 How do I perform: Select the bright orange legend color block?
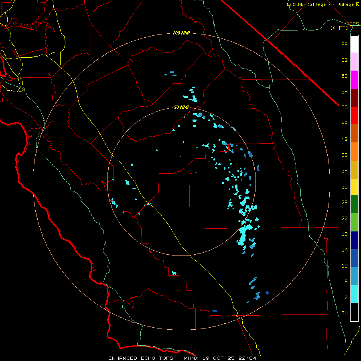tap(354, 152)
